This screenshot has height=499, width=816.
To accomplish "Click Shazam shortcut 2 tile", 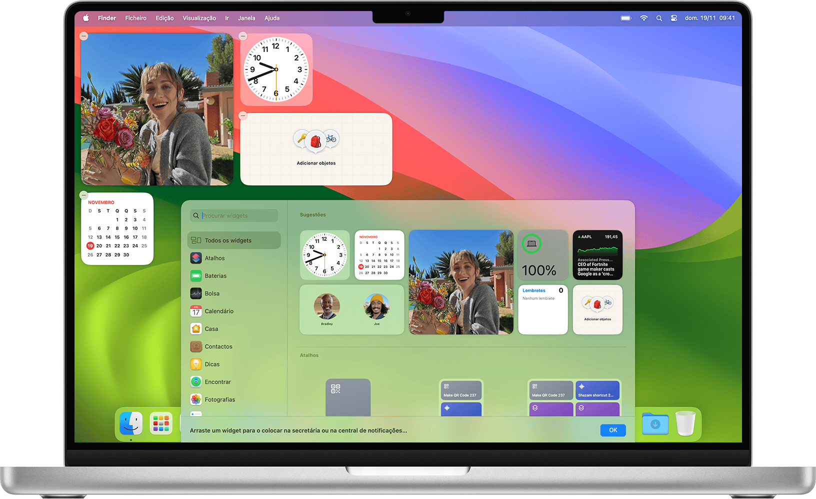I will pos(597,390).
